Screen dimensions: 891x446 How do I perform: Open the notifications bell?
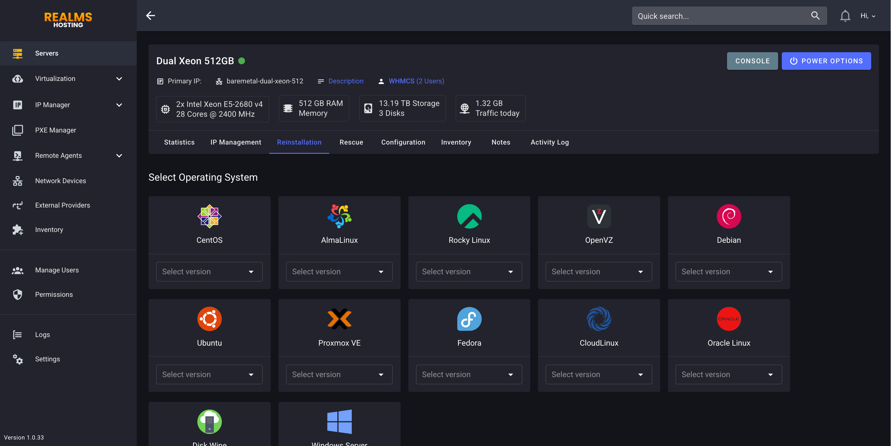[x=845, y=16]
